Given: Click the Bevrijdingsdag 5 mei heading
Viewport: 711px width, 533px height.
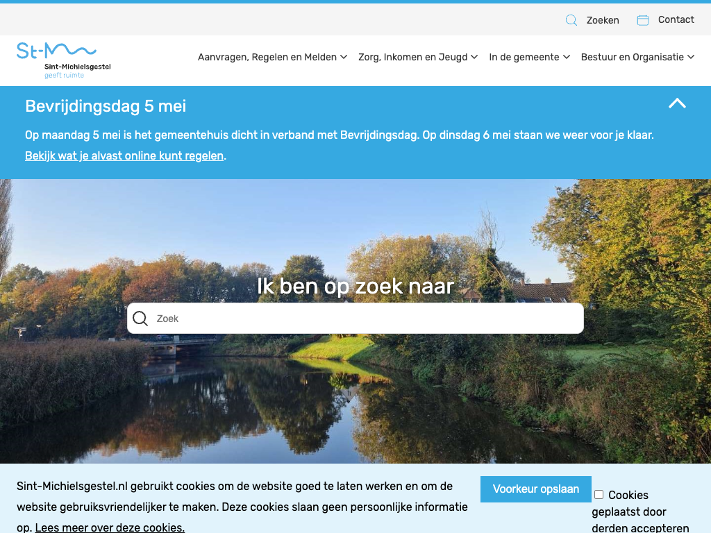Looking at the screenshot, I should 106,106.
